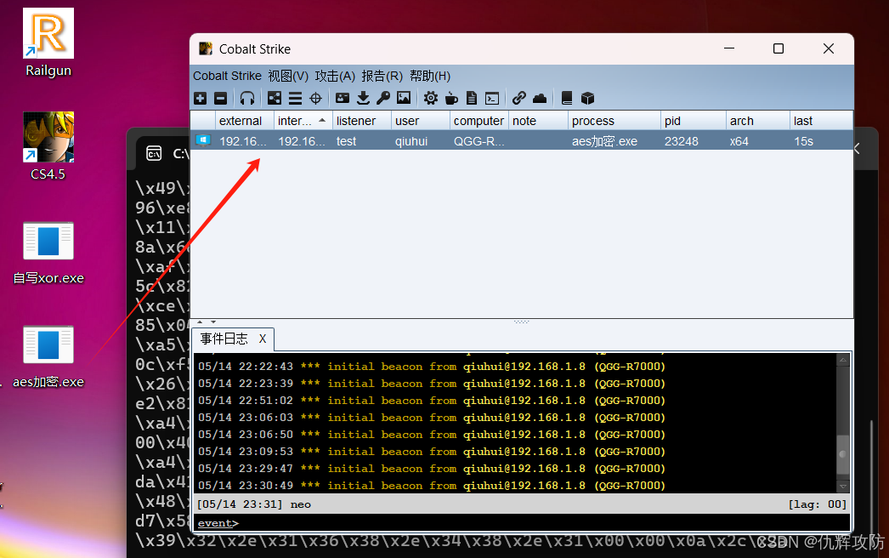Click the gear icon to generate a payload
Screen dimensions: 889x558
pos(431,98)
